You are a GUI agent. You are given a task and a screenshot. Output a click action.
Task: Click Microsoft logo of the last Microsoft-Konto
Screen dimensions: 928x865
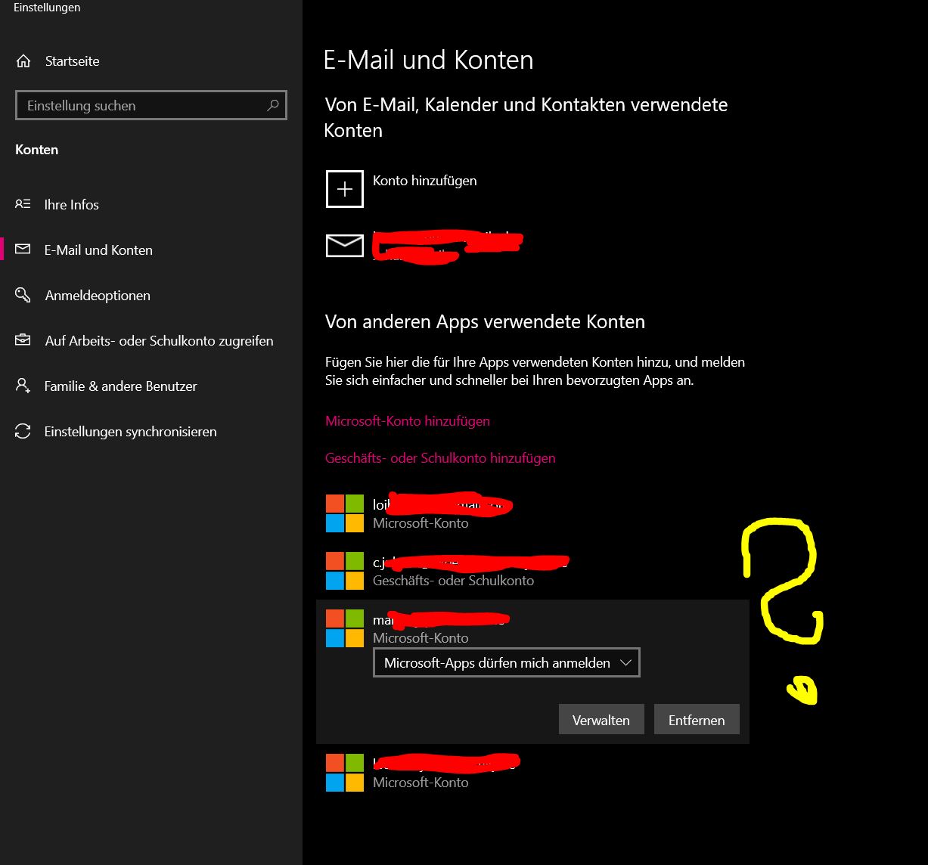coord(345,773)
